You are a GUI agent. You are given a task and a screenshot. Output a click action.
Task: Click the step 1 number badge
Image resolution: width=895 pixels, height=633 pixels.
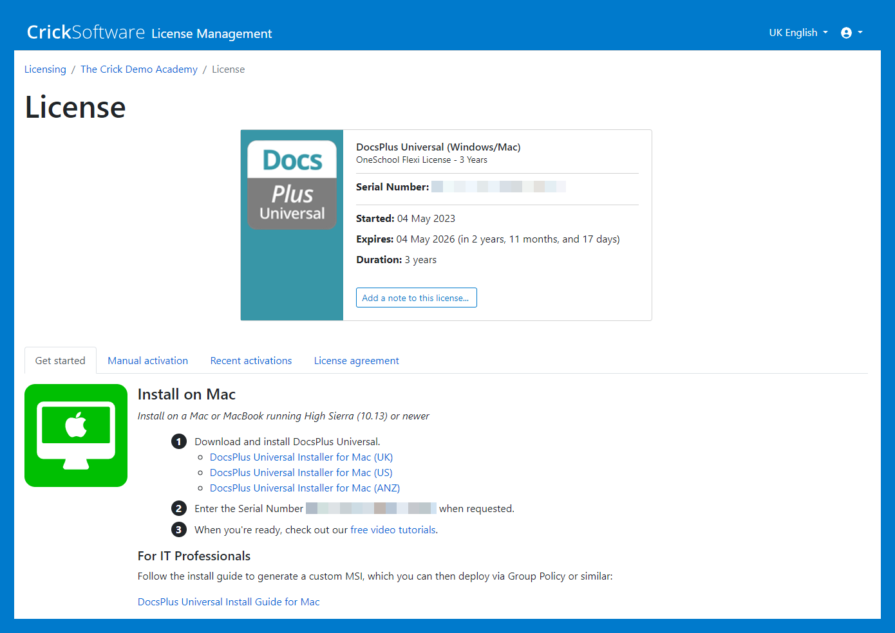pyautogui.click(x=179, y=442)
